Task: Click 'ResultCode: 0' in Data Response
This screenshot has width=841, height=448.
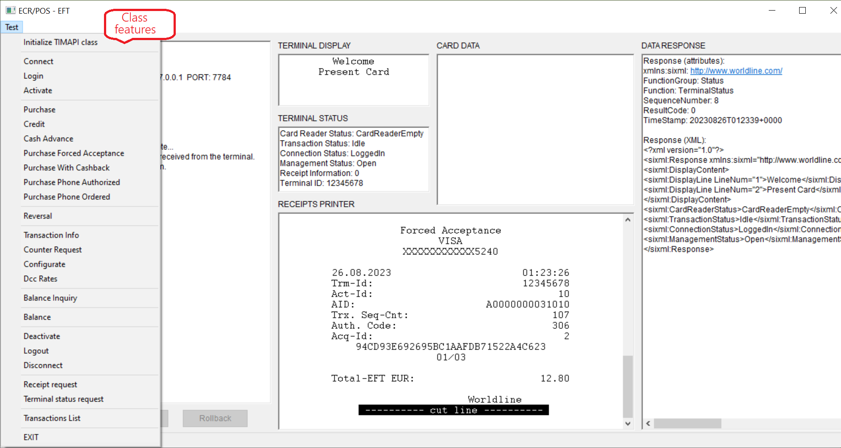Action: coord(670,111)
